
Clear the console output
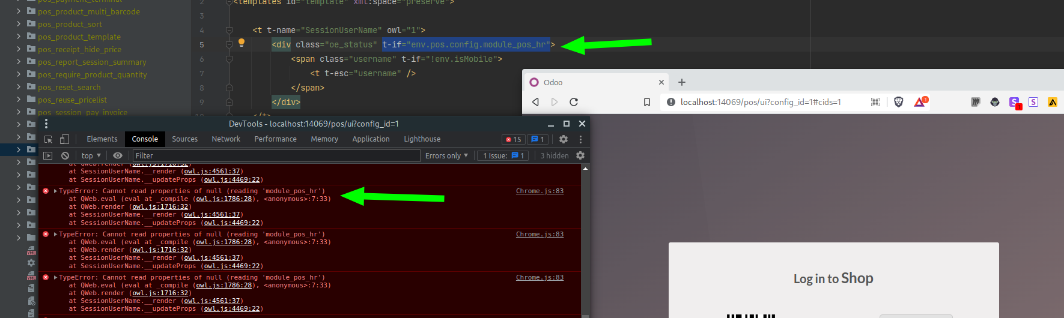pos(65,155)
